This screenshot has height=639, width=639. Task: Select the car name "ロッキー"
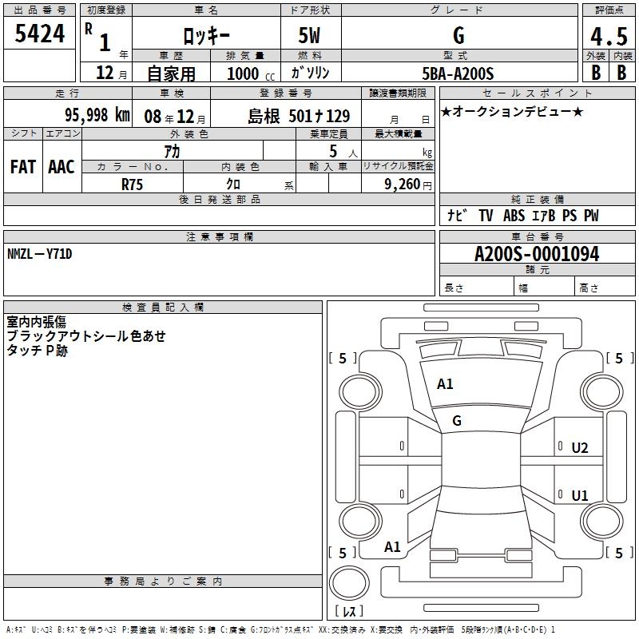tap(206, 37)
